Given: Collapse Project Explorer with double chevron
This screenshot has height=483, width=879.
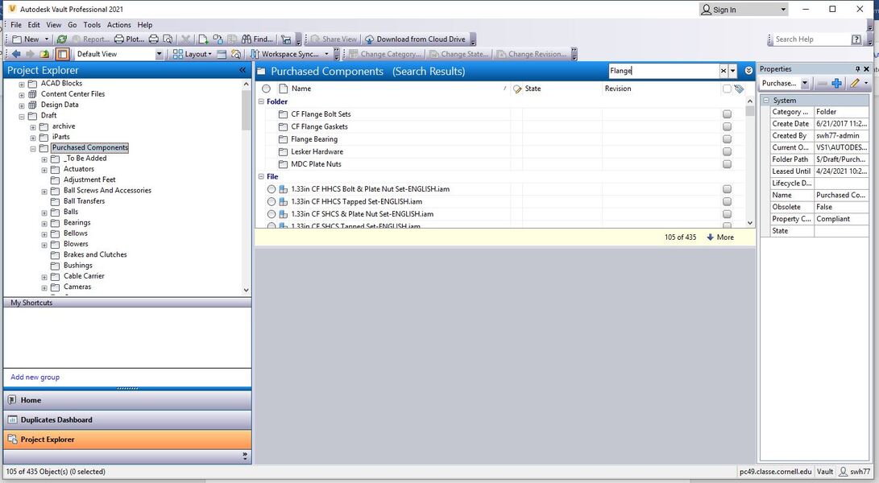Looking at the screenshot, I should [x=243, y=70].
